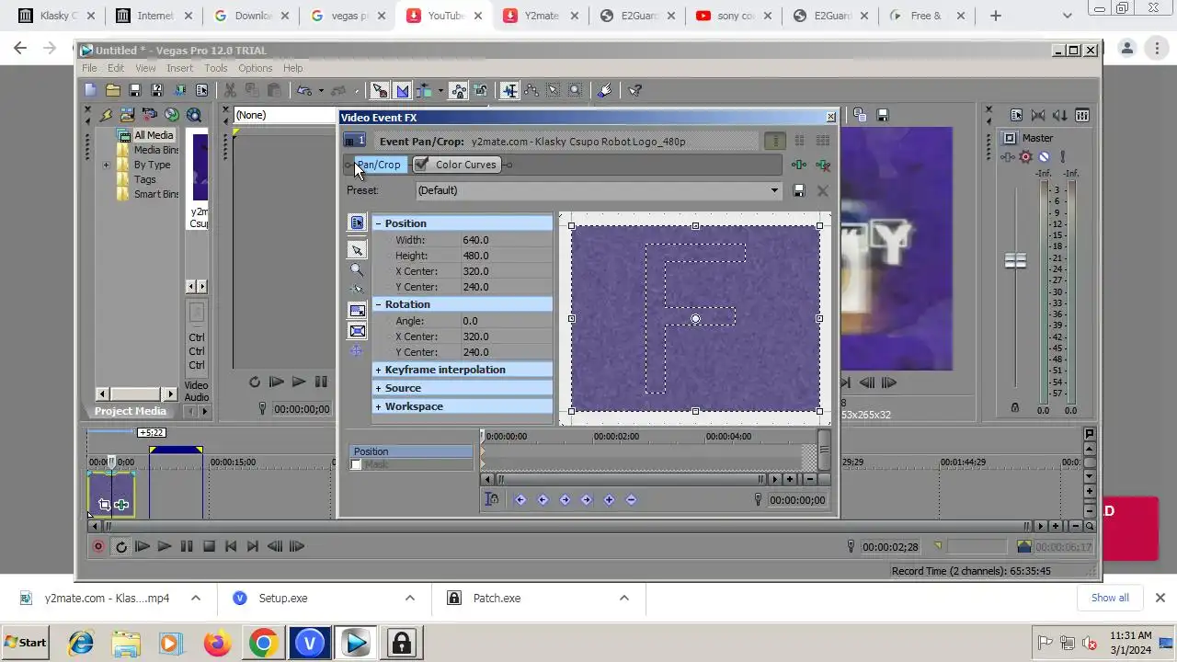Open the File menu
Image resolution: width=1177 pixels, height=662 pixels.
(x=89, y=68)
